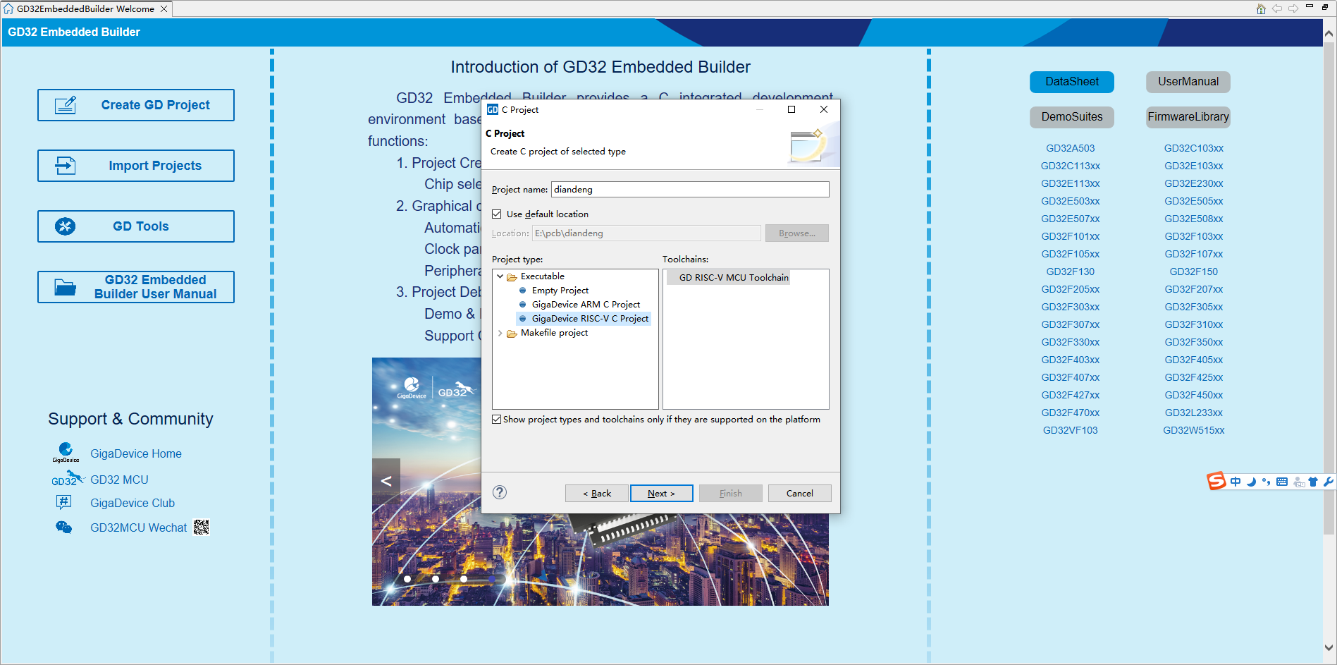
Task: Open the GD32L233xx datasheet link
Action: pos(1194,413)
